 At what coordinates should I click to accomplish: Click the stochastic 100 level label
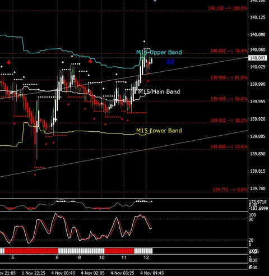[252, 215]
